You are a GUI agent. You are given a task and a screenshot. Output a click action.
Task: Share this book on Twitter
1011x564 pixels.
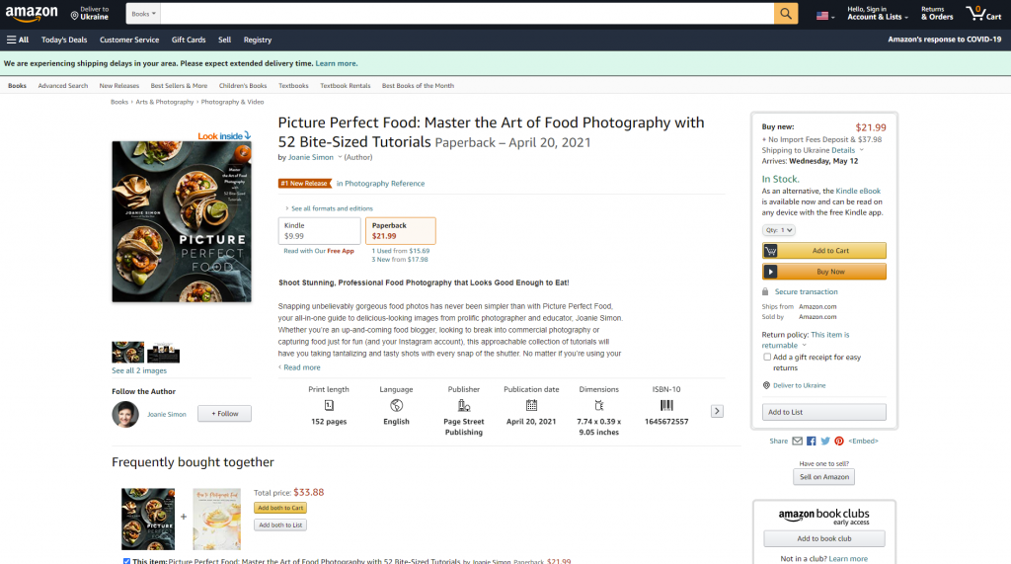825,441
